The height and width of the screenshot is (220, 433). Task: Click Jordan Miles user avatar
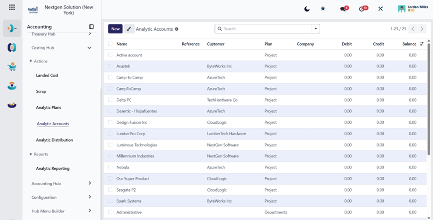coord(402,9)
